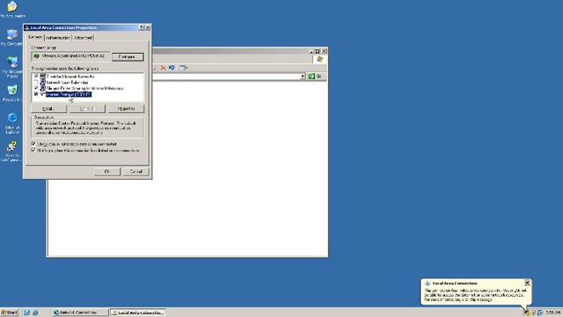The height and width of the screenshot is (317, 563).
Task: Uncheck Internet Protocol (TCP/IP) checkbox
Action: point(36,94)
